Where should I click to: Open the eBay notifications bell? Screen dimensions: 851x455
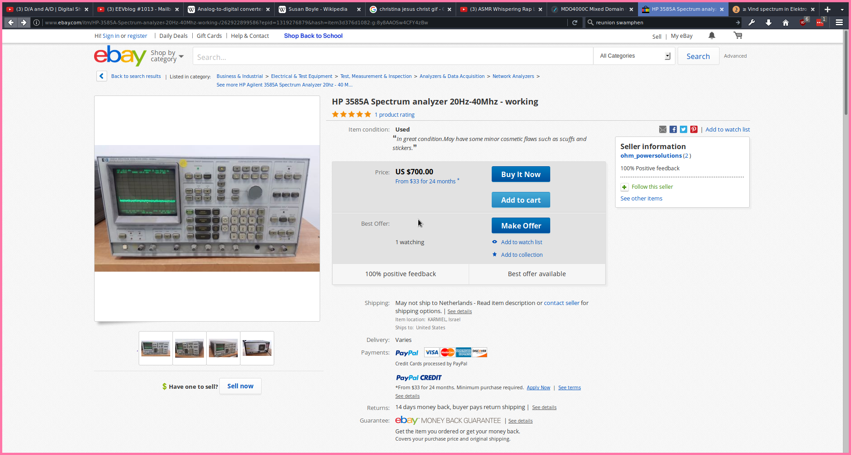(x=712, y=36)
